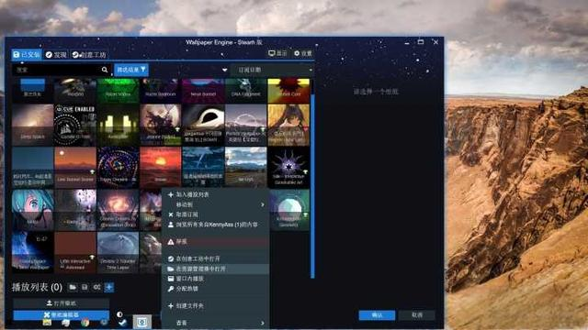
Task: Click the blue confirm button
Action: [x=377, y=315]
